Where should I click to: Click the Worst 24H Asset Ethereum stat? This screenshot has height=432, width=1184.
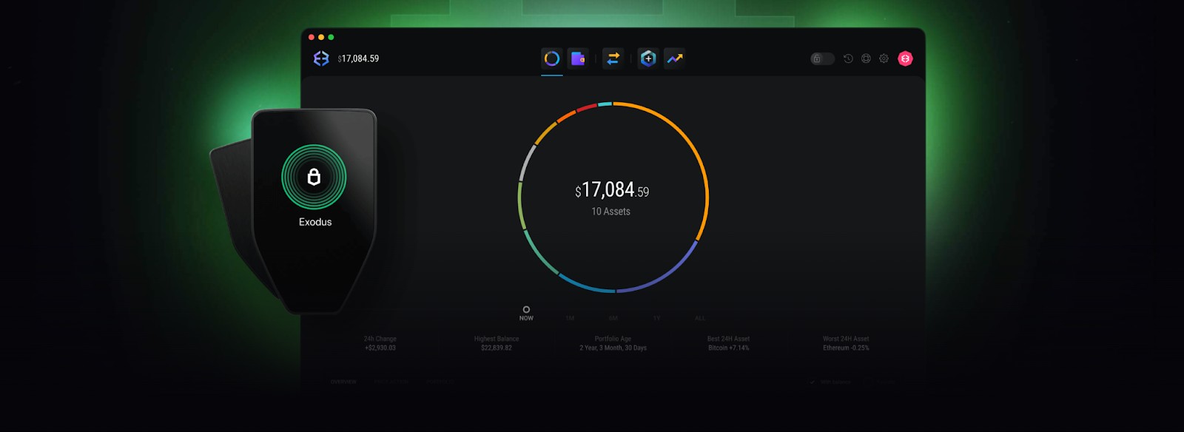point(846,343)
